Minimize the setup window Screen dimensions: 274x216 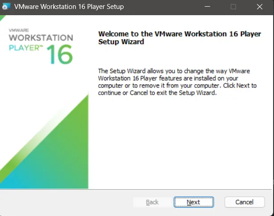[x=207, y=7]
